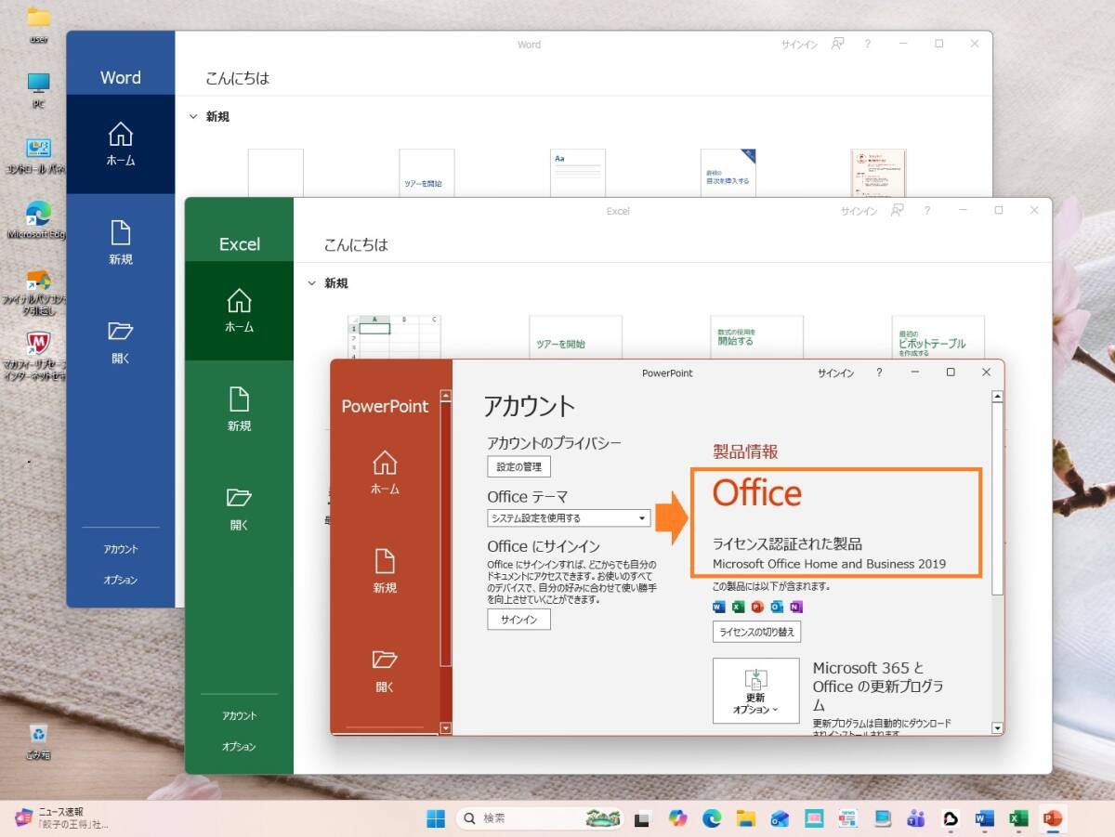Open アカウント in Excel sidebar

[x=239, y=716]
